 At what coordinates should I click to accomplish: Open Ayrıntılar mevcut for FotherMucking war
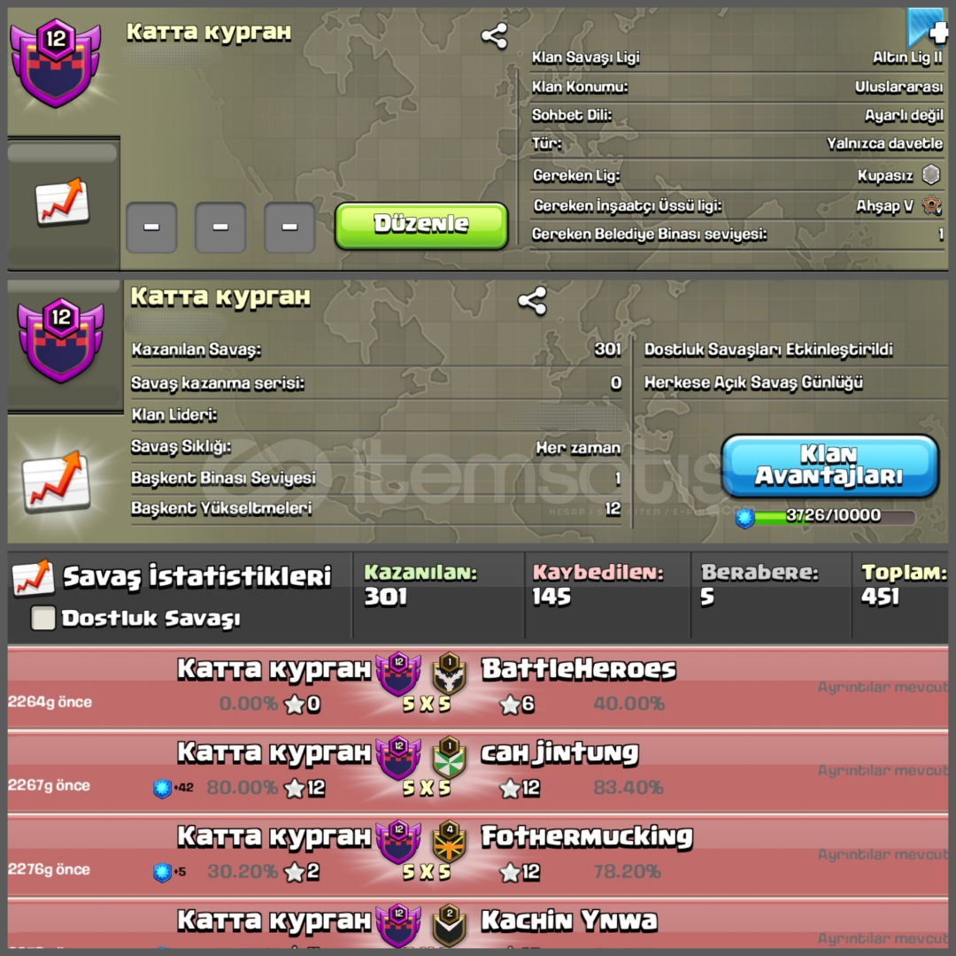coord(883,855)
